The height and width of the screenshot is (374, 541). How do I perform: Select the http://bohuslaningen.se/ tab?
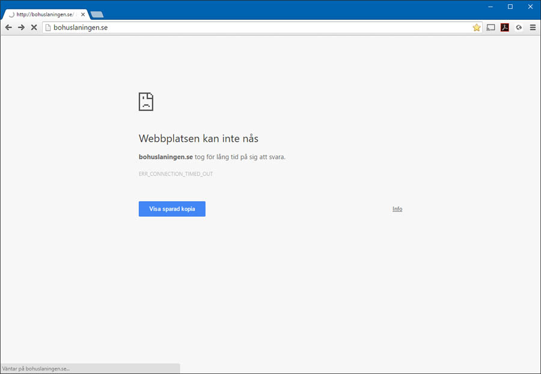click(46, 14)
